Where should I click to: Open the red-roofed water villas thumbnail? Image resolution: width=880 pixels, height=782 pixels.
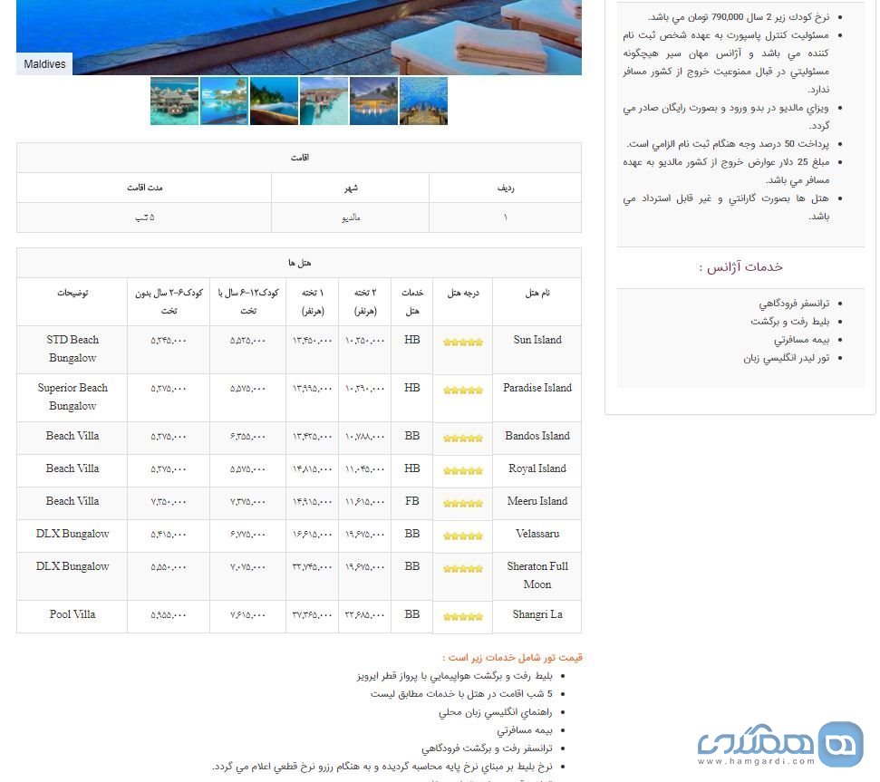[x=324, y=101]
